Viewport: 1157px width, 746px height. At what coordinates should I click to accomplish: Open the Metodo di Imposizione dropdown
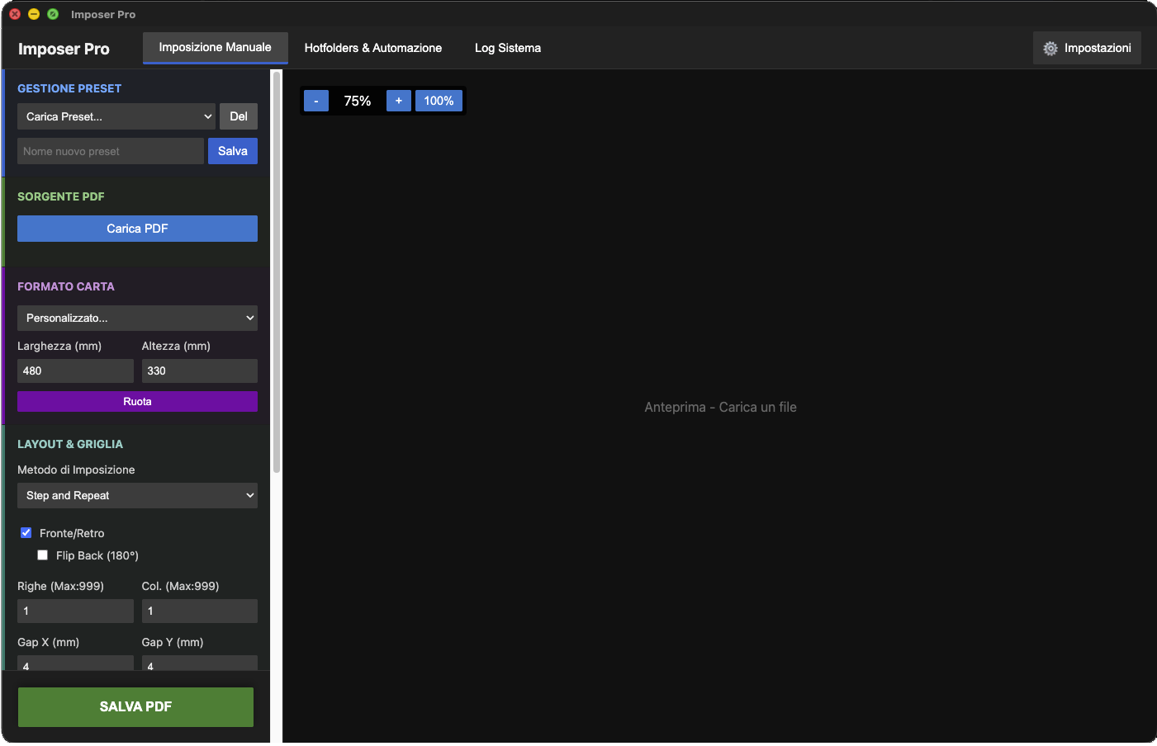coord(137,495)
